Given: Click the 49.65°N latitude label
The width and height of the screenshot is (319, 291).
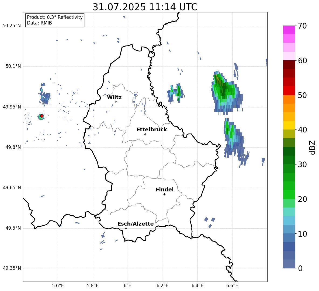Looking at the screenshot, I should pos(12,188).
